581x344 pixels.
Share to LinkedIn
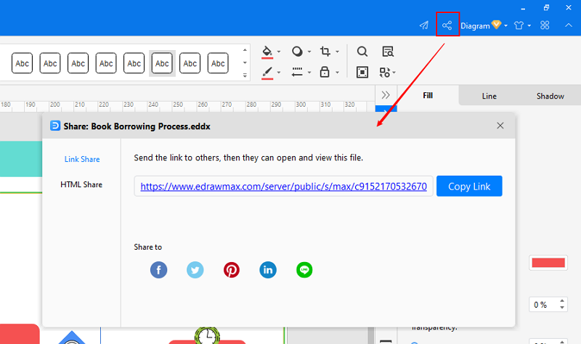pos(268,270)
